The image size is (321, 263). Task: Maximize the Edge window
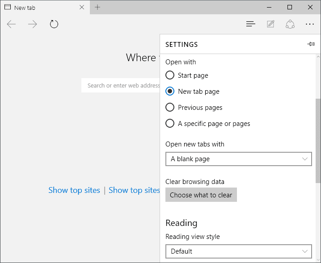290,7
